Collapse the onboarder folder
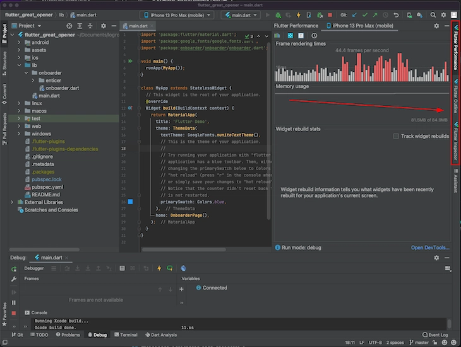The width and height of the screenshot is (461, 347). pos(26,72)
